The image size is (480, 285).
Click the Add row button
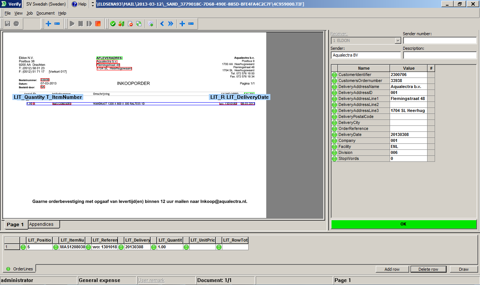coord(392,269)
